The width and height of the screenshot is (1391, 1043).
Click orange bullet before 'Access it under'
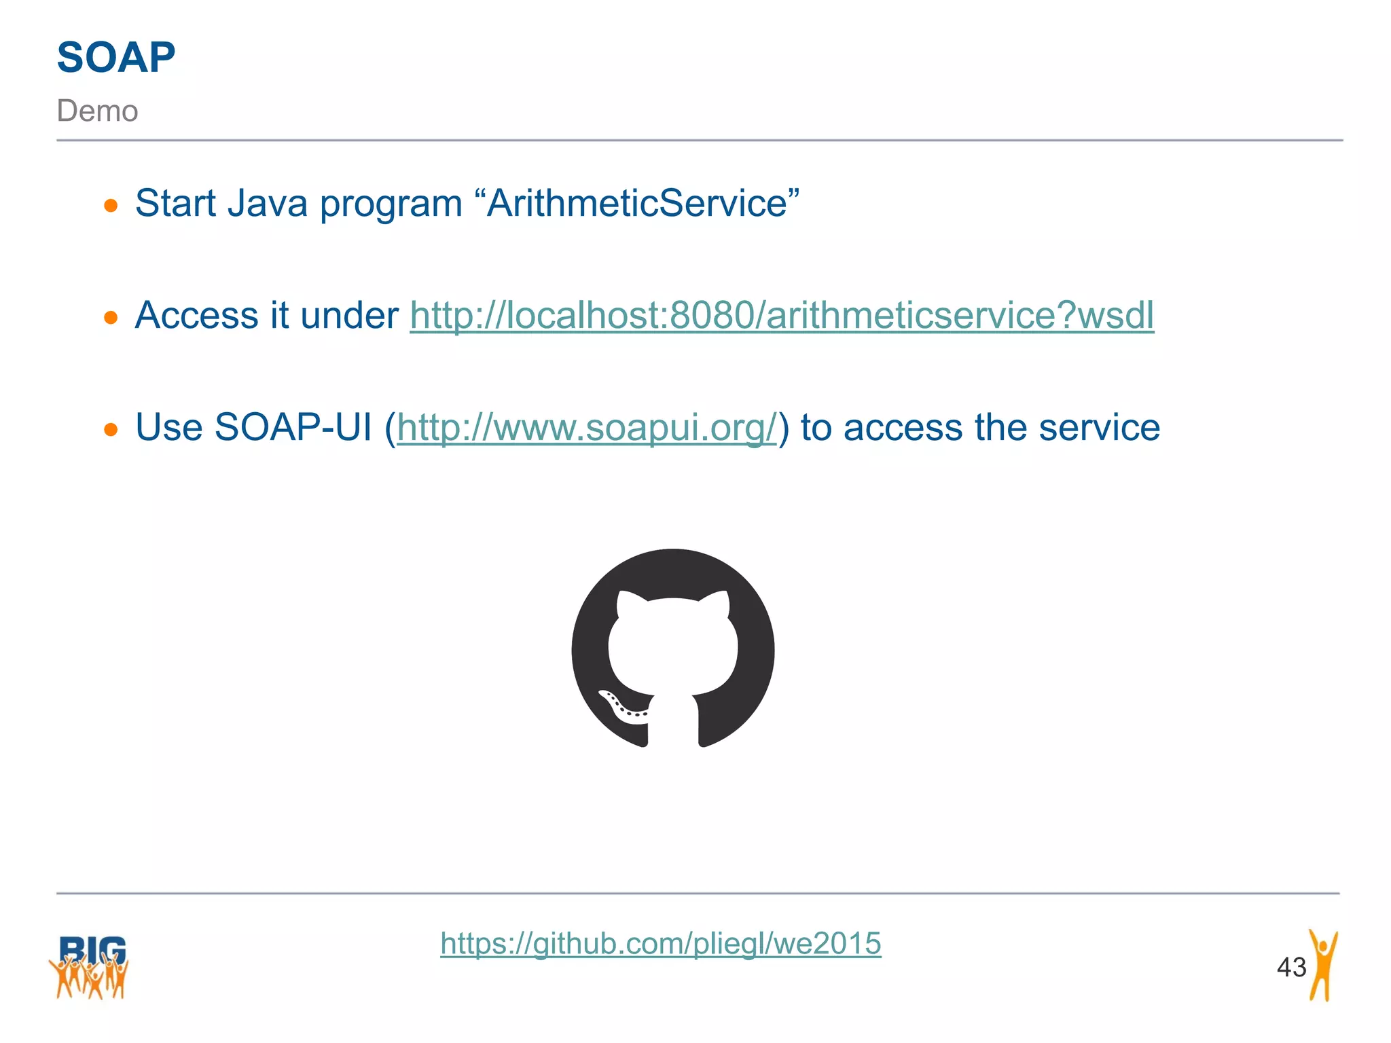coord(111,317)
